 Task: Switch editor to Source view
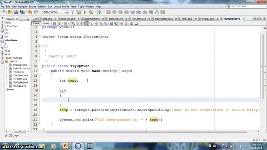pos(36,23)
